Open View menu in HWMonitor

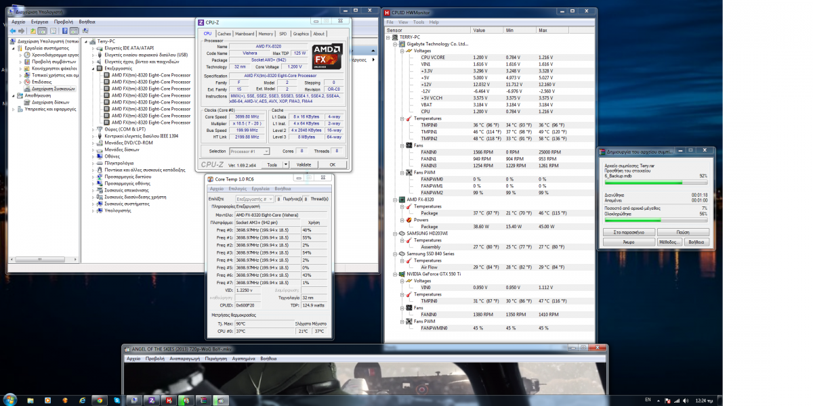tap(404, 22)
